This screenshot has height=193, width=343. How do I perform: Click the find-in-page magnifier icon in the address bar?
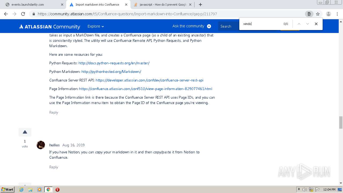coord(309,14)
